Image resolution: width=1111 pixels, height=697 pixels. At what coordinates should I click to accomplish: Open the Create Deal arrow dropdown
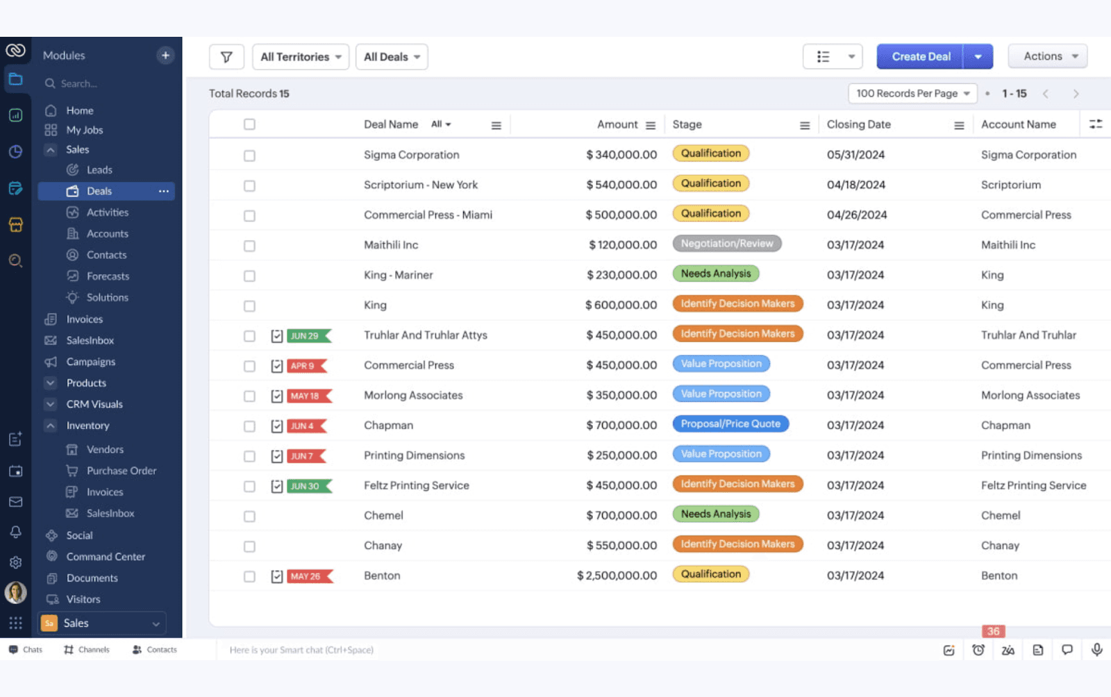click(x=978, y=57)
